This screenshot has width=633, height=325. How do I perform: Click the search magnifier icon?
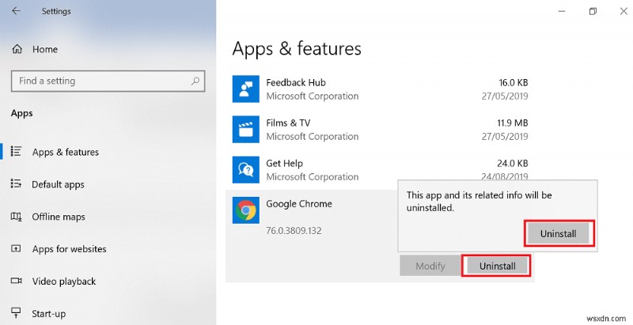[195, 81]
